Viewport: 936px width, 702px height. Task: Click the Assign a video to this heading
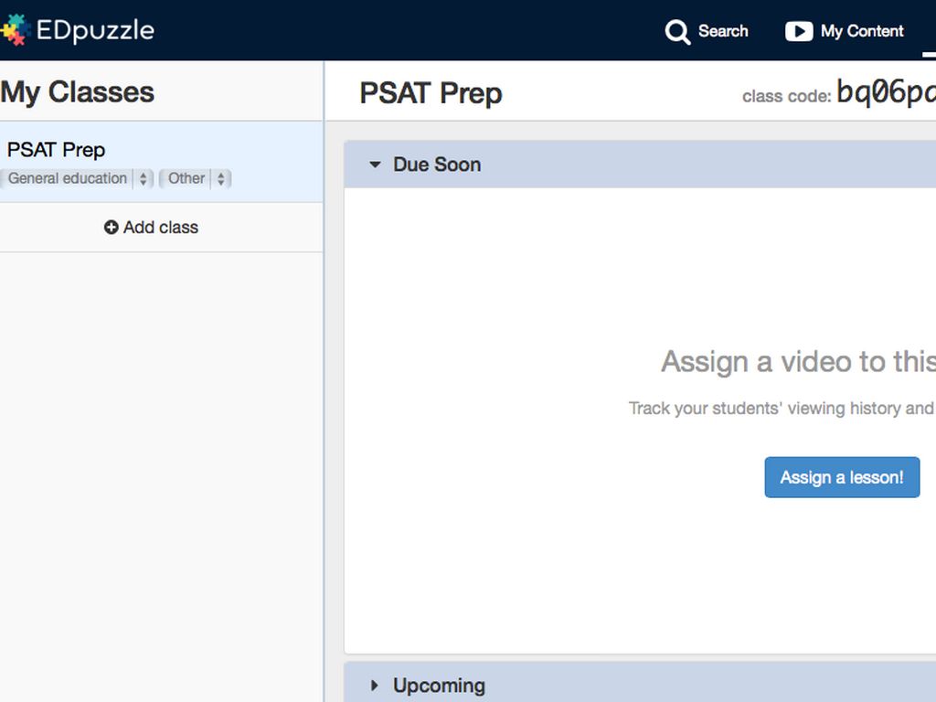[x=797, y=362]
